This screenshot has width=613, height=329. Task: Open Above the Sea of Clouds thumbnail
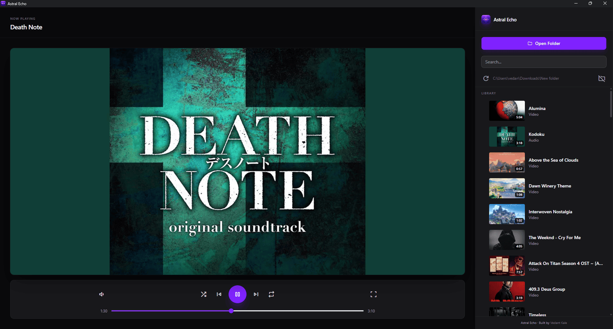tap(507, 162)
